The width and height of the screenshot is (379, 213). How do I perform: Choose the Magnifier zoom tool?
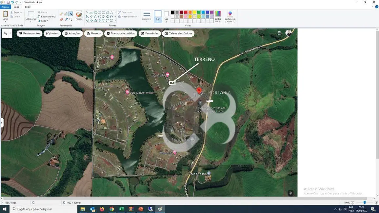[x=70, y=19]
